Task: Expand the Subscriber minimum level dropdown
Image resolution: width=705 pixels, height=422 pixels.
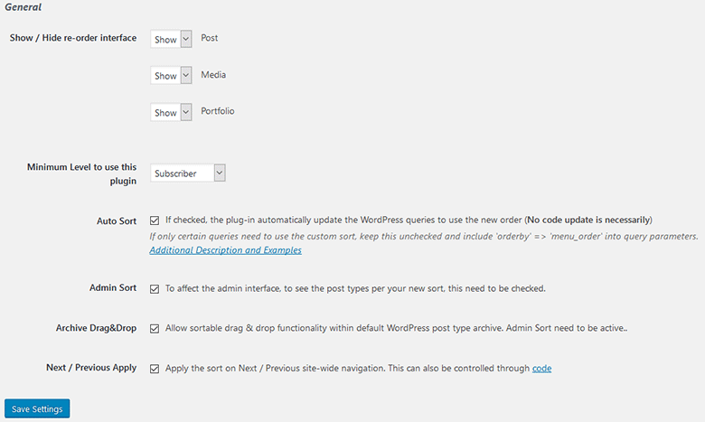Action: click(187, 173)
